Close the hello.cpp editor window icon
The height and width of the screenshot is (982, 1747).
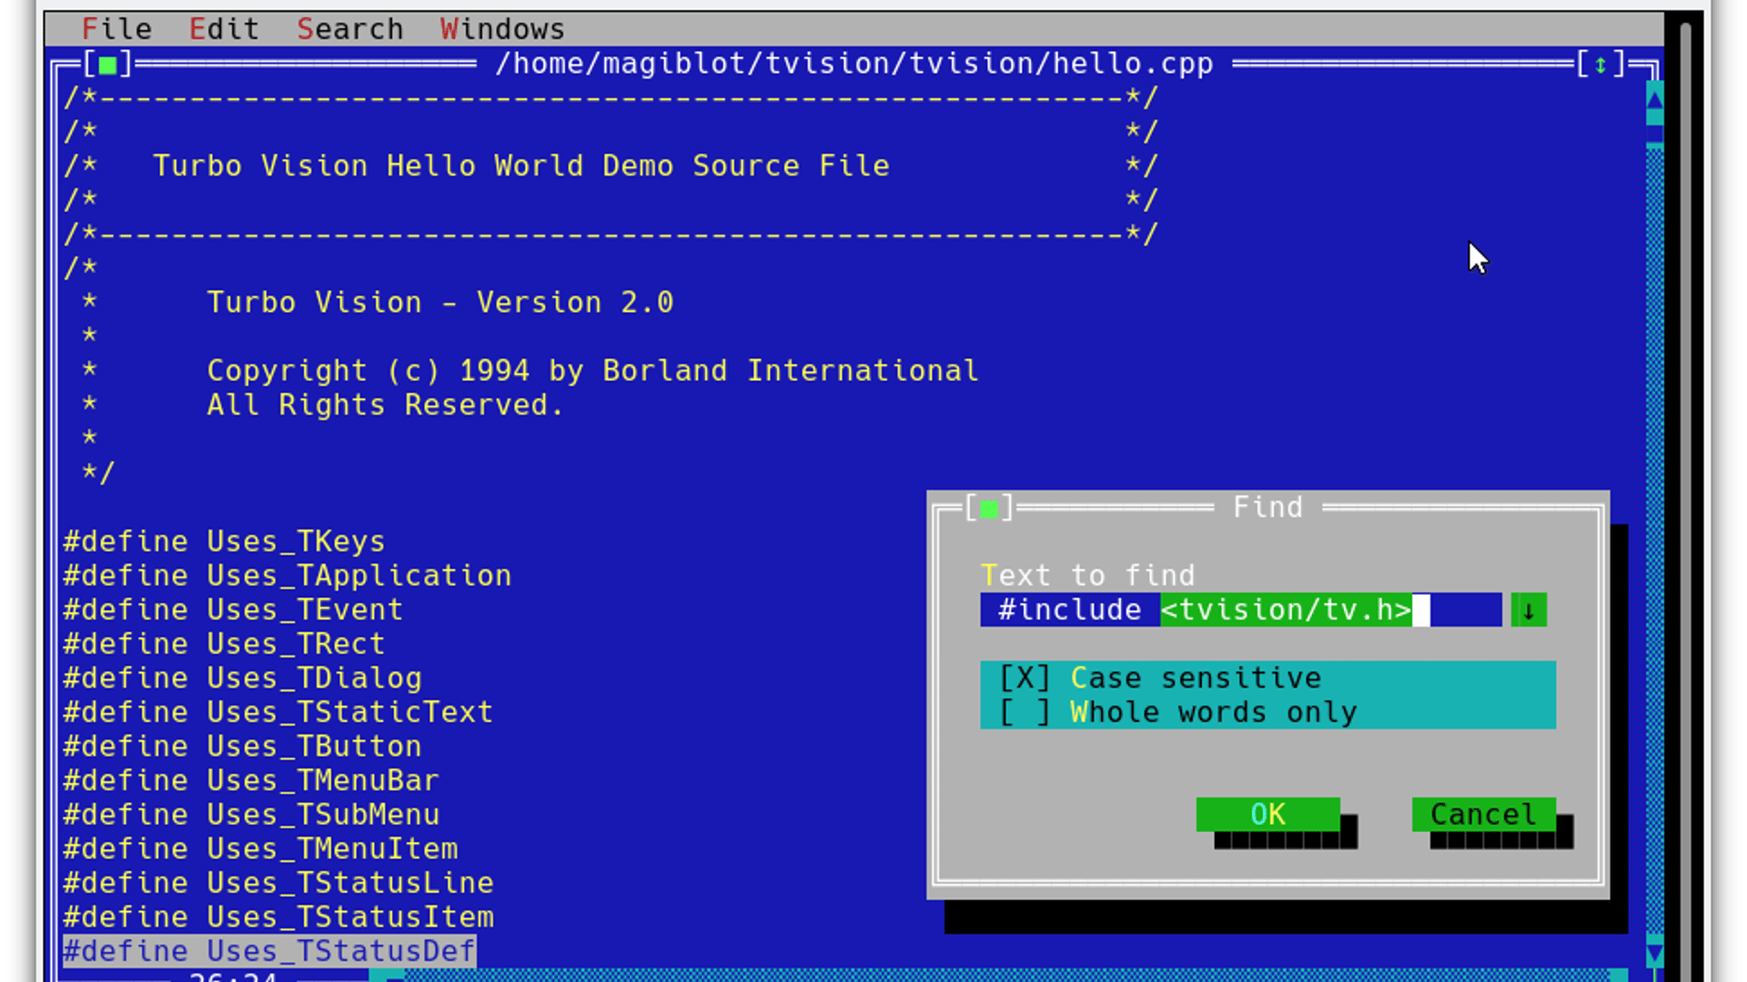click(107, 65)
